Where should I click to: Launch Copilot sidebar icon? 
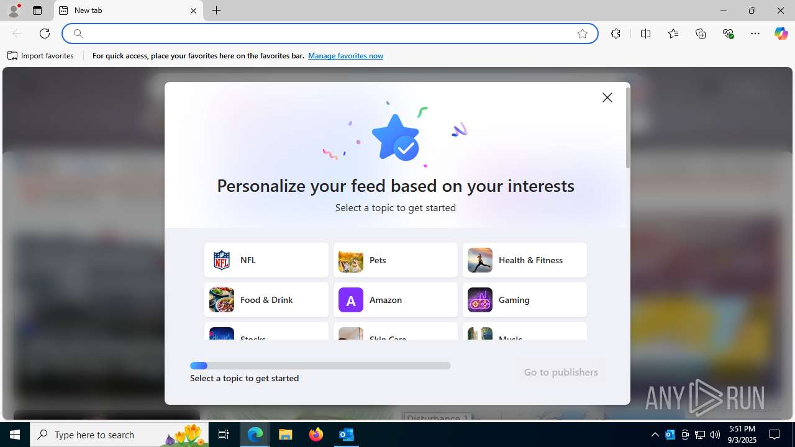click(781, 34)
